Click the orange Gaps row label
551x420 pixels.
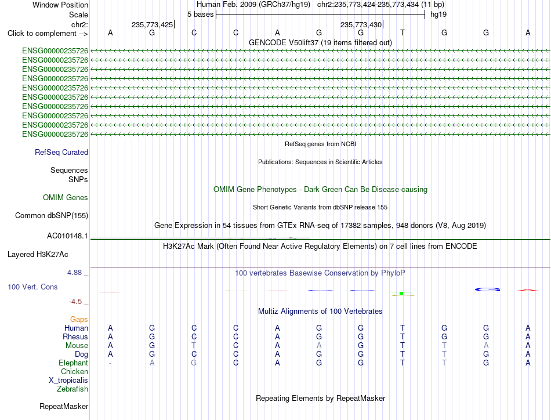(x=79, y=319)
